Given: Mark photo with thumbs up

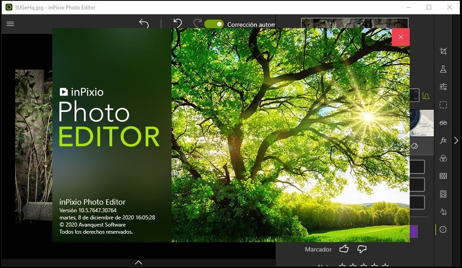Looking at the screenshot, I should [x=344, y=249].
